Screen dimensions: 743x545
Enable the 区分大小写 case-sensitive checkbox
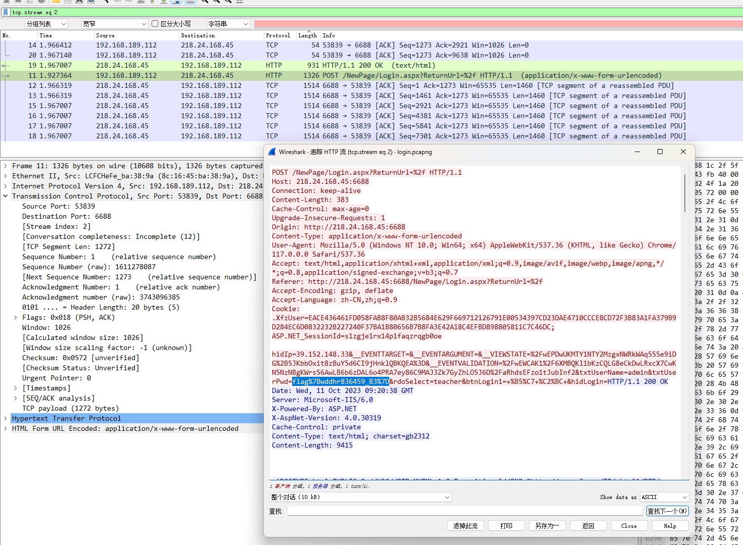pos(155,24)
